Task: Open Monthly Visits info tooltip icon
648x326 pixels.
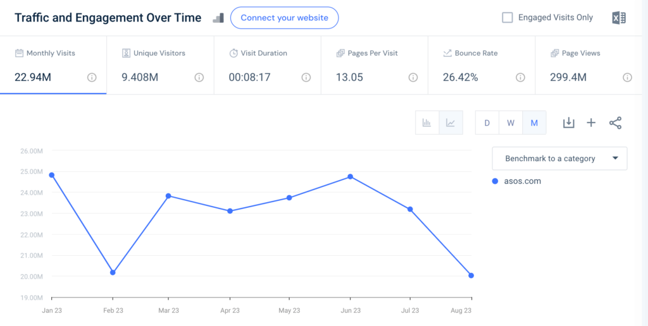Action: click(x=92, y=78)
